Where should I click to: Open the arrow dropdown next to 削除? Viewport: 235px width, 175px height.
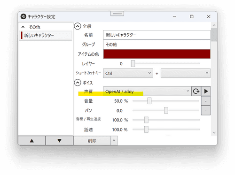[114, 140]
